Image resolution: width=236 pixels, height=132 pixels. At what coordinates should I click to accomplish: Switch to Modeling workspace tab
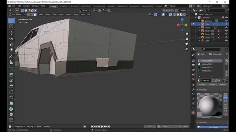[x=63, y=7]
